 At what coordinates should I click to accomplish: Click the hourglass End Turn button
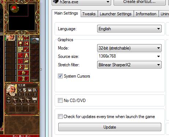click(23, 79)
